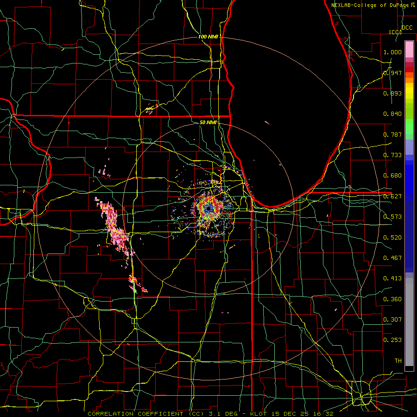The width and height of the screenshot is (417, 417).
Task: Click the 0.627 color scale value
Action: pos(392,196)
